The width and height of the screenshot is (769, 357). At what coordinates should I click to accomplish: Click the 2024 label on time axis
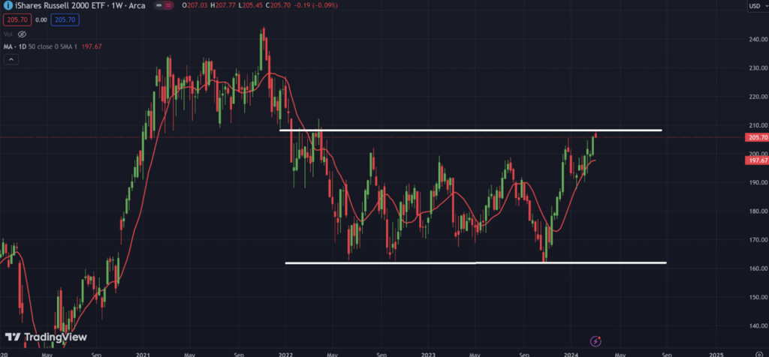[x=571, y=353]
